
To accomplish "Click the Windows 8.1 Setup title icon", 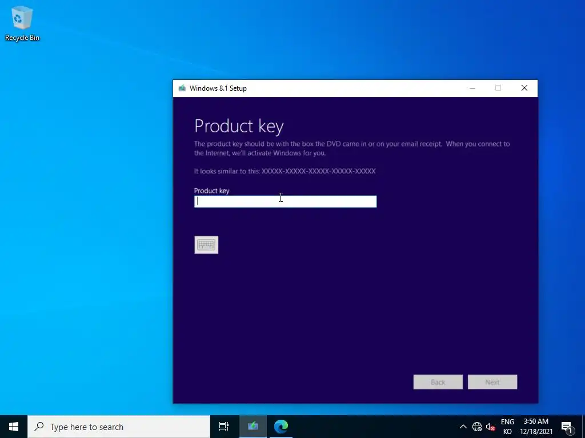I will 182,88.
